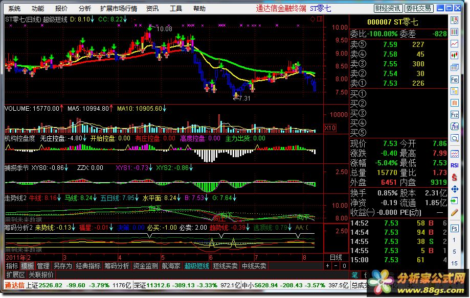This screenshot has width=470, height=298.
Task: Select the 中线买卖 template tab
Action: click(254, 266)
